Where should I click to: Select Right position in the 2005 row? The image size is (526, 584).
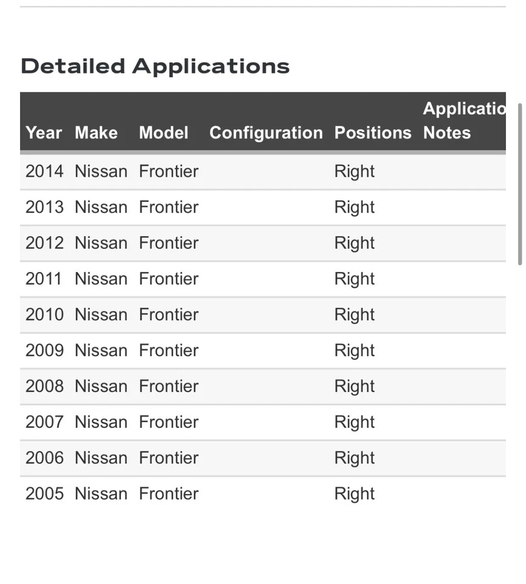click(355, 494)
